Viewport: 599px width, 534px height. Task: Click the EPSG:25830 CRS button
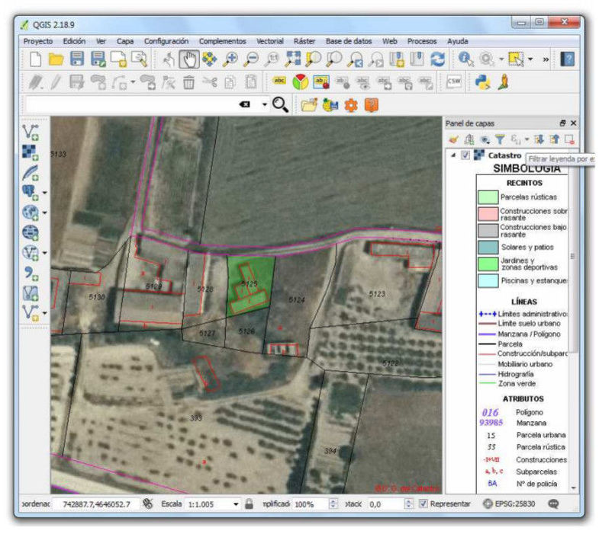coord(509,504)
